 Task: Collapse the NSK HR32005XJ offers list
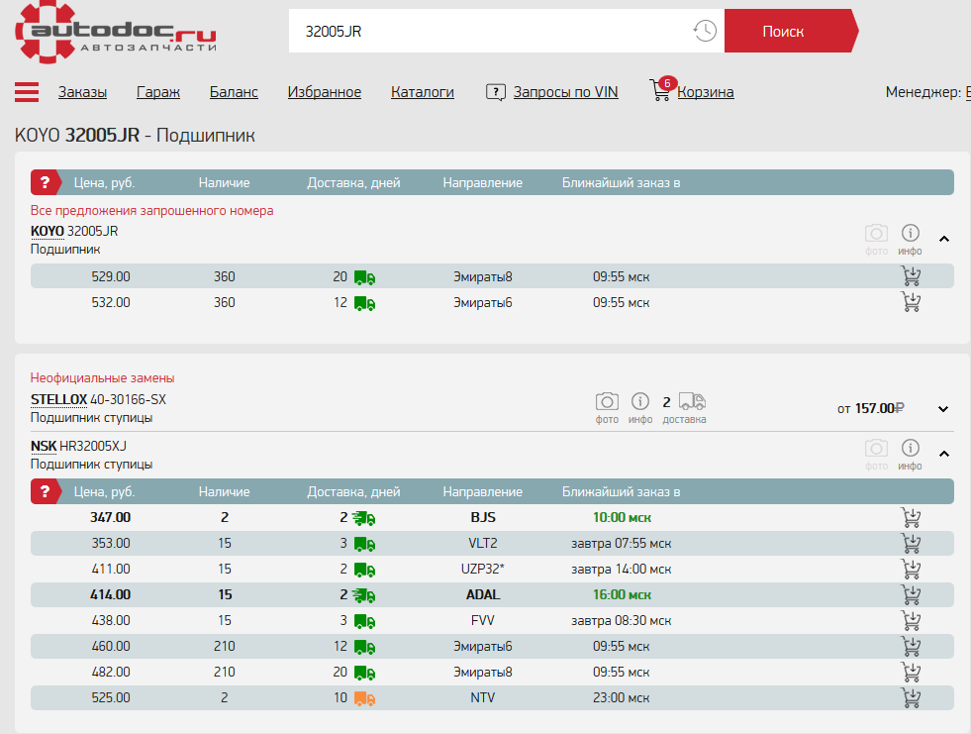(x=943, y=454)
